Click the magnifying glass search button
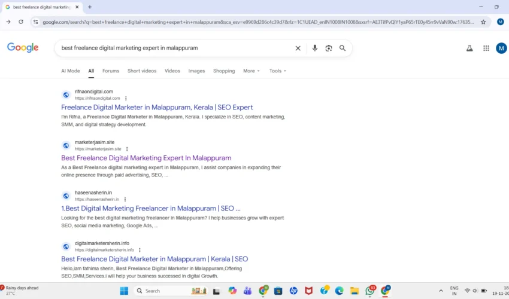The image size is (509, 299). 343,48
